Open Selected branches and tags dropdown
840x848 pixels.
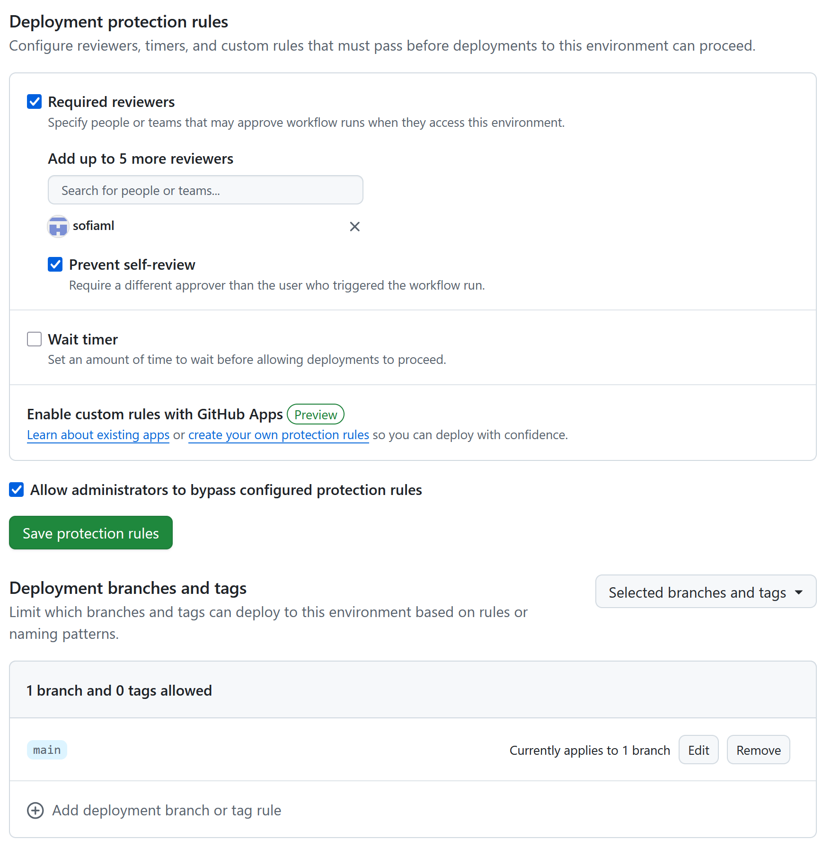pyautogui.click(x=705, y=592)
